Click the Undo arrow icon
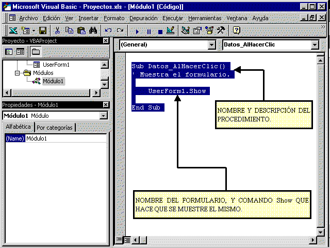 tap(108, 31)
